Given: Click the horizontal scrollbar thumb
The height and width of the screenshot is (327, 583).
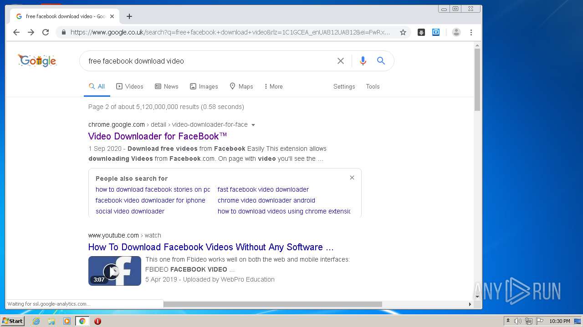Looking at the screenshot, I should click(x=273, y=304).
